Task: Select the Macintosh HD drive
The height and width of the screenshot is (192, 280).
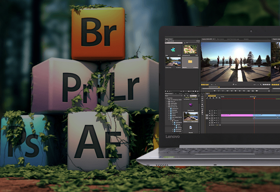Action: [x=174, y=107]
